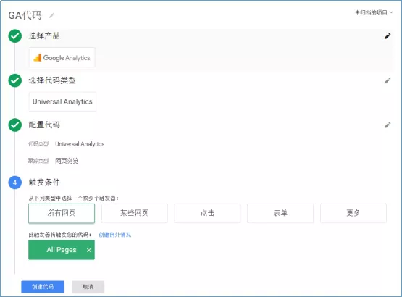Image resolution: width=402 pixels, height=297 pixels.
Task: Click the 触发条件 step heading
Action: tap(44, 183)
